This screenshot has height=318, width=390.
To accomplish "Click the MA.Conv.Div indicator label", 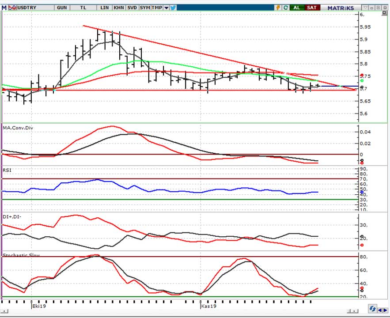I will (18, 128).
